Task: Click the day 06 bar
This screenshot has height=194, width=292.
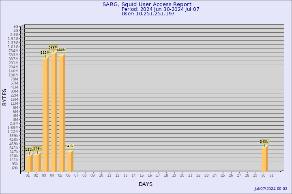Action: [70, 161]
